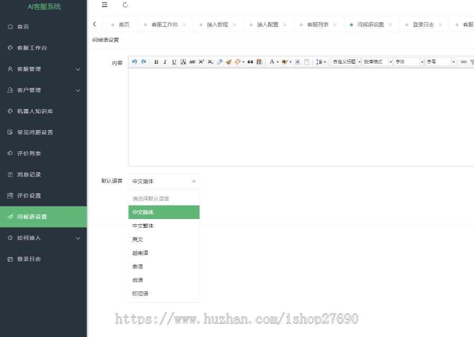Click the auto-typeset magic wand icon
Screen dimensions: 474x337
click(x=238, y=62)
